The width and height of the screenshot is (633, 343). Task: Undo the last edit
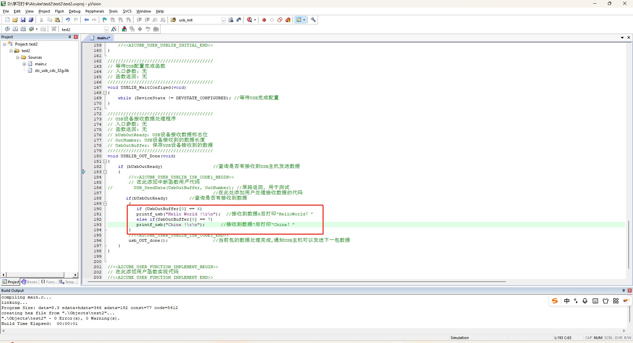click(68, 20)
